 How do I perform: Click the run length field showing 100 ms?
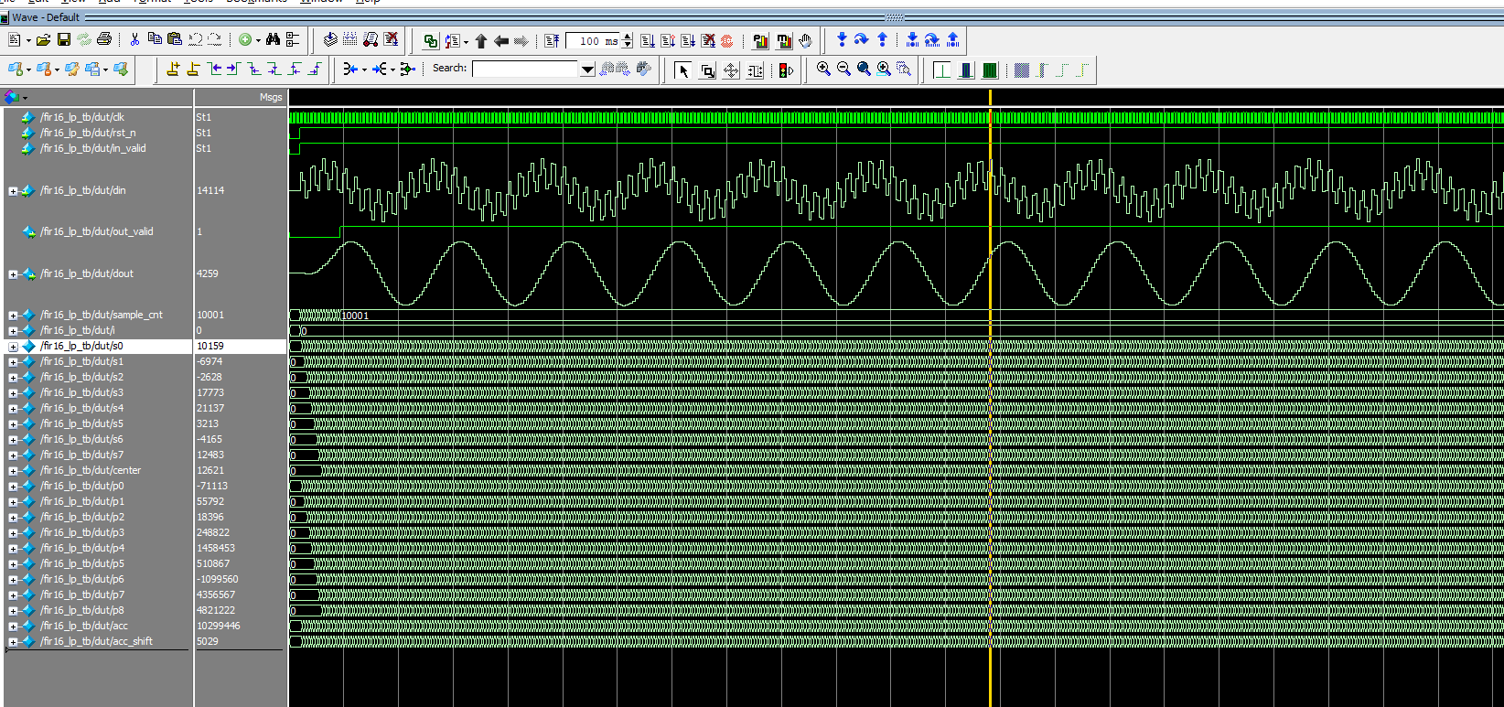click(593, 41)
